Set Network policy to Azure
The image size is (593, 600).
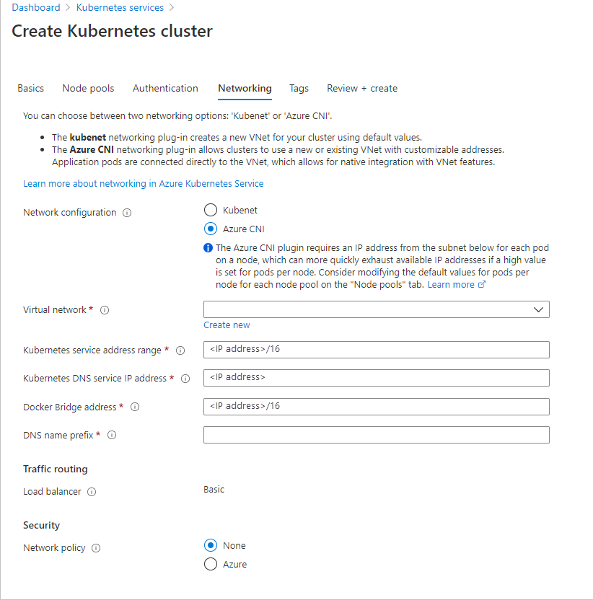[x=210, y=564]
